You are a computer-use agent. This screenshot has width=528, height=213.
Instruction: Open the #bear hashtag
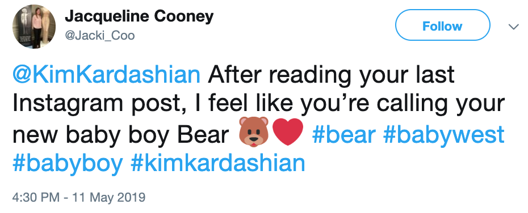pos(344,134)
